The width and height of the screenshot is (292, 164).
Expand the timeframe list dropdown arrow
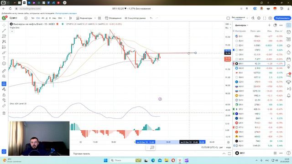tap(65, 18)
